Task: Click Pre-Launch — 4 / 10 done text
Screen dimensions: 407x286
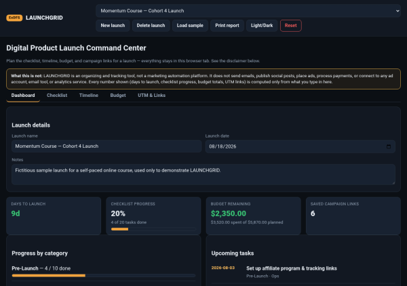Action: (41, 268)
